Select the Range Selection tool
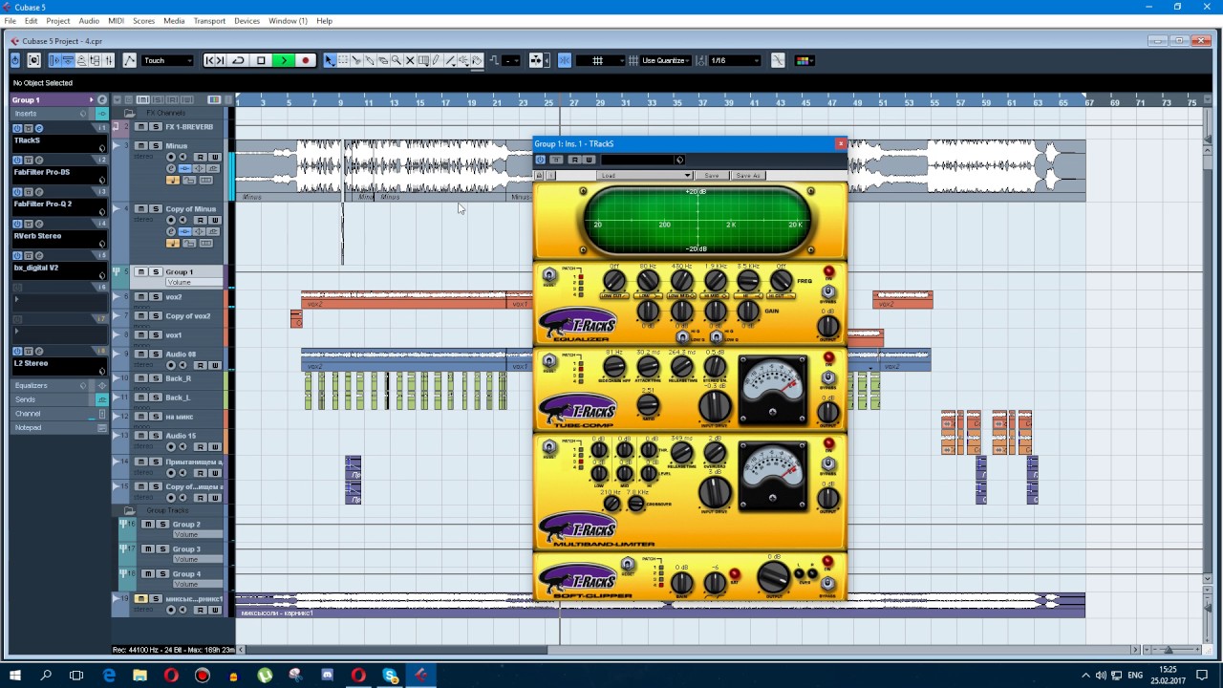The height and width of the screenshot is (688, 1223). (x=343, y=60)
